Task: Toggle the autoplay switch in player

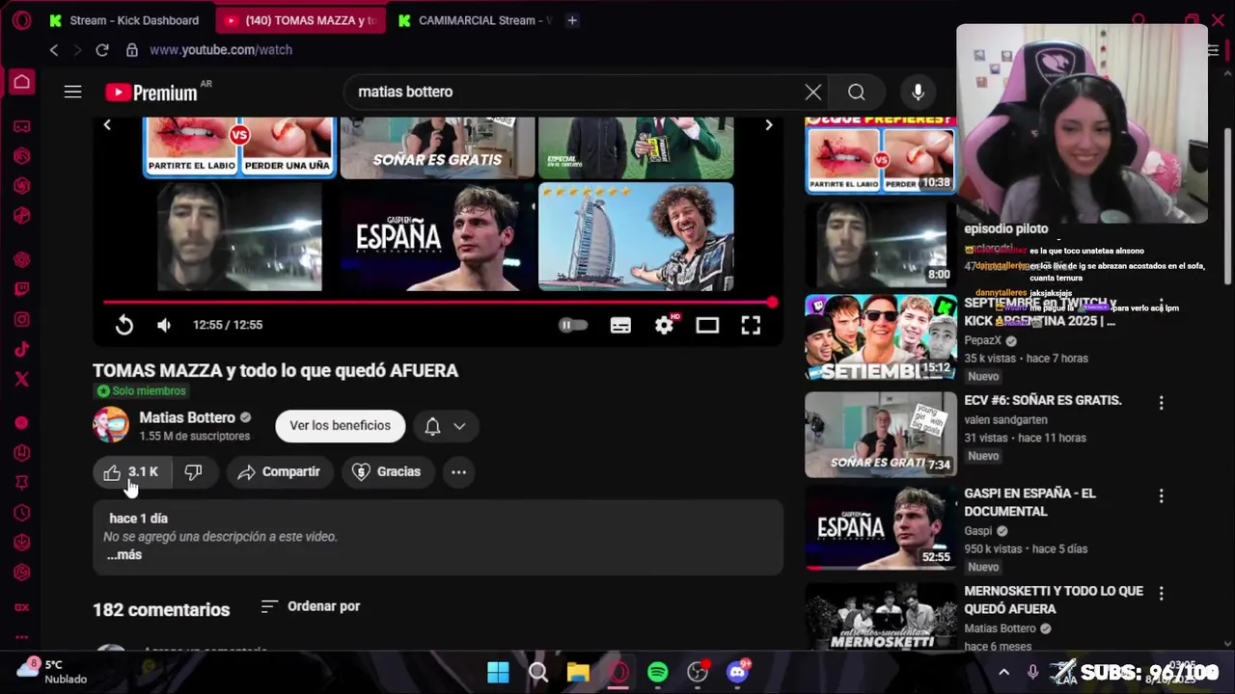Action: [x=573, y=325]
